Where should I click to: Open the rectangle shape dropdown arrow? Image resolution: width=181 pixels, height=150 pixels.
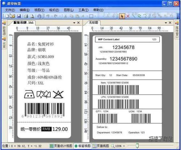pos(95,16)
